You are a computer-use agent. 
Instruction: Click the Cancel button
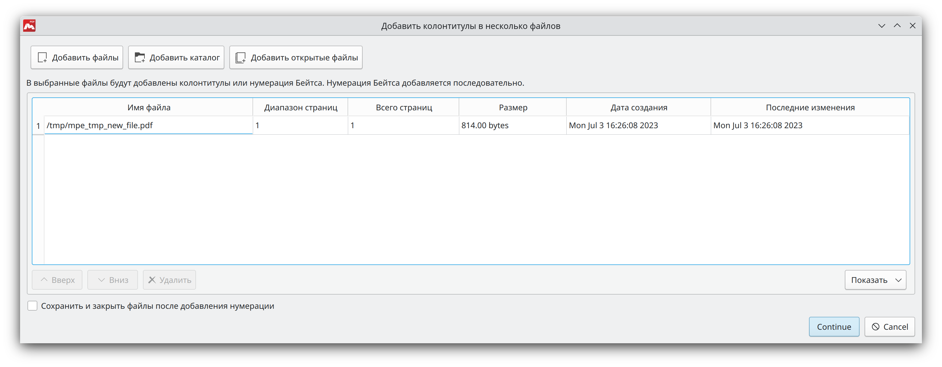tap(890, 327)
